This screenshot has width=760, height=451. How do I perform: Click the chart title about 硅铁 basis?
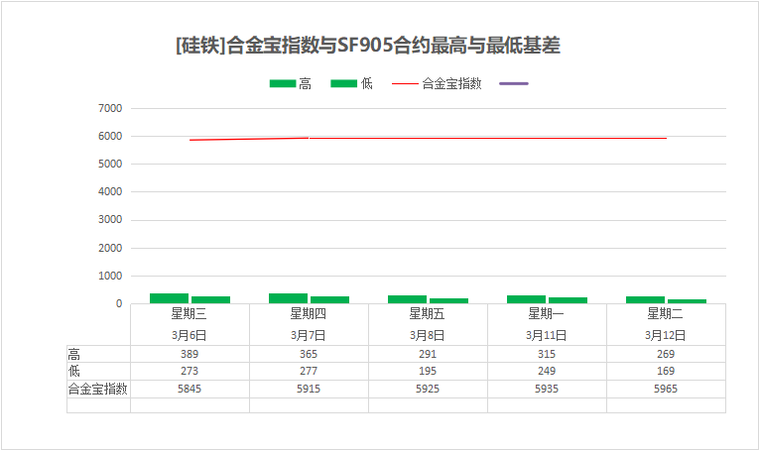tap(368, 46)
